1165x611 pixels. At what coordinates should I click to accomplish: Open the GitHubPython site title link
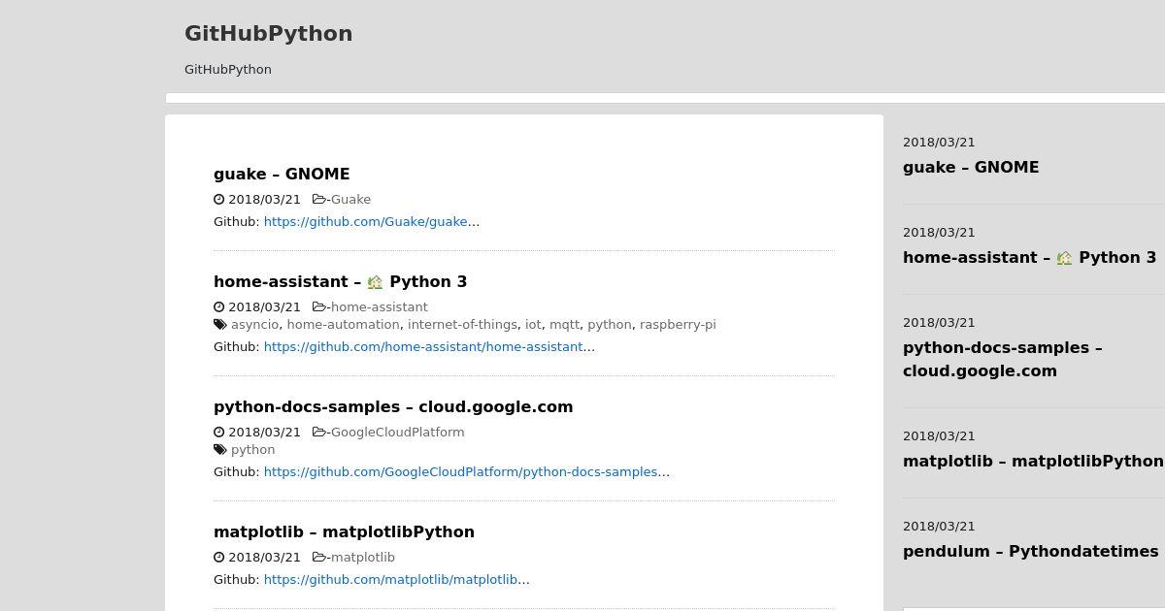[x=268, y=34]
